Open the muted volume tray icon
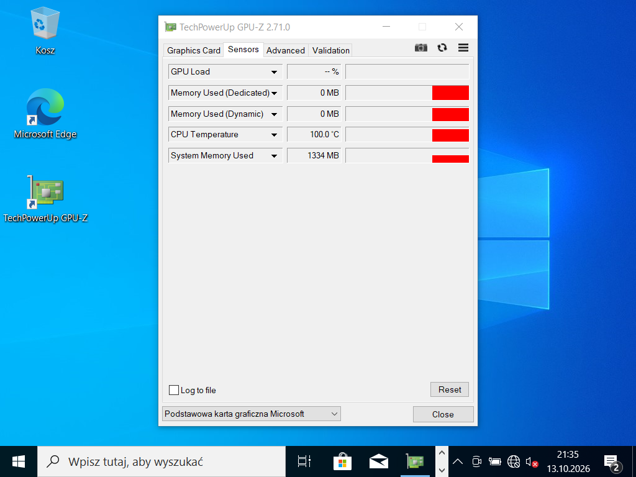636x477 pixels. click(x=532, y=461)
